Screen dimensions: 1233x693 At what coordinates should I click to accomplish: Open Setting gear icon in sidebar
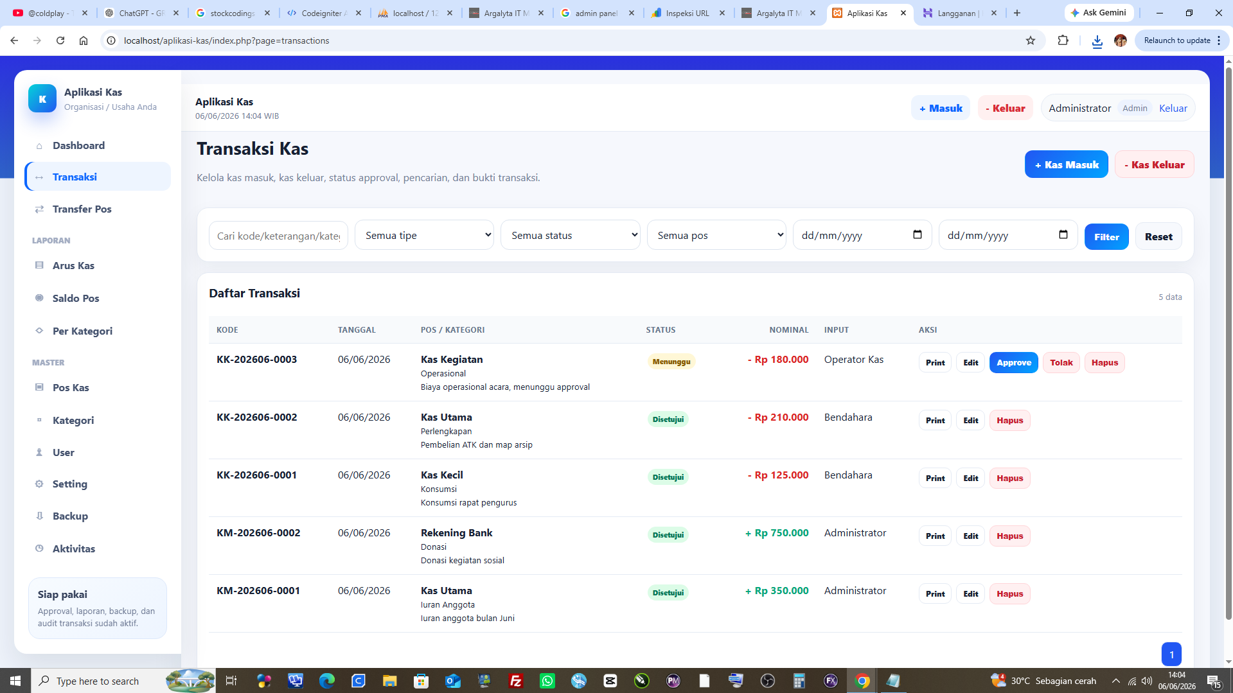pyautogui.click(x=39, y=484)
